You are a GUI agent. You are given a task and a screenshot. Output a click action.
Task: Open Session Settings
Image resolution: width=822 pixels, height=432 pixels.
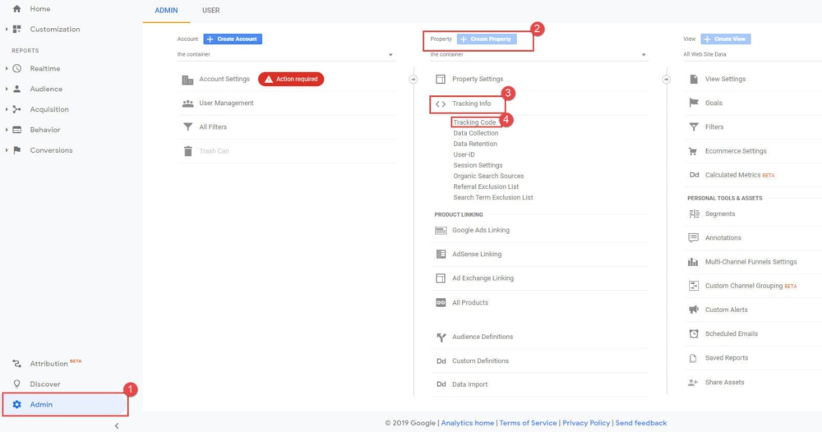click(x=478, y=165)
